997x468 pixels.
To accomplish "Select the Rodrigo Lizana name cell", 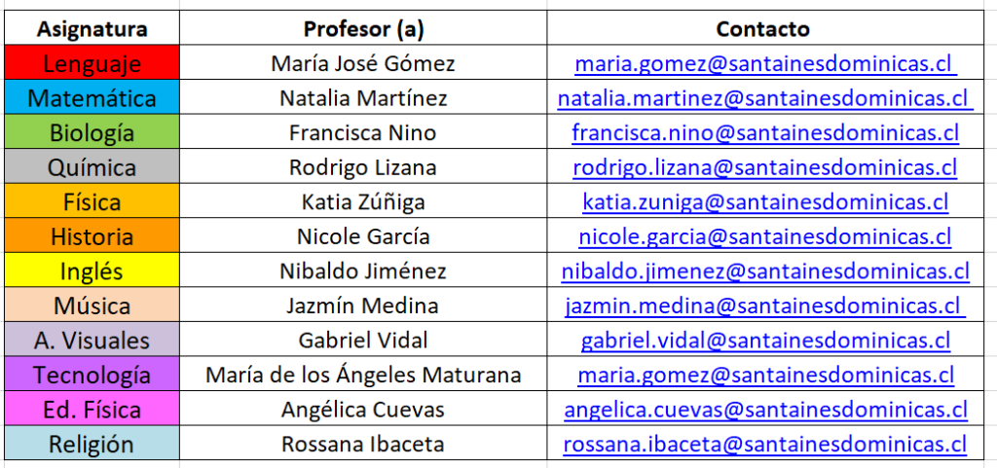I will click(x=363, y=167).
